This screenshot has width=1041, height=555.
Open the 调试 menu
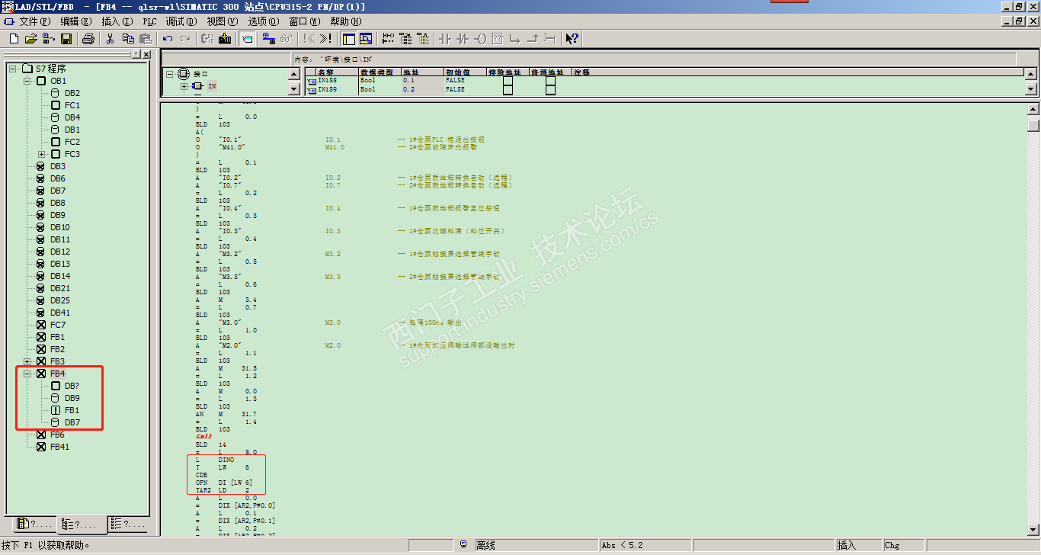point(181,21)
